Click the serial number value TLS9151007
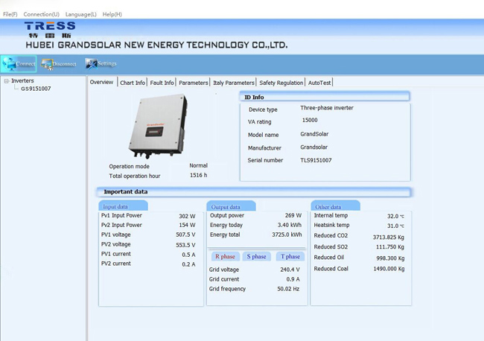Screen dimensions: 484x341 [x=316, y=160]
